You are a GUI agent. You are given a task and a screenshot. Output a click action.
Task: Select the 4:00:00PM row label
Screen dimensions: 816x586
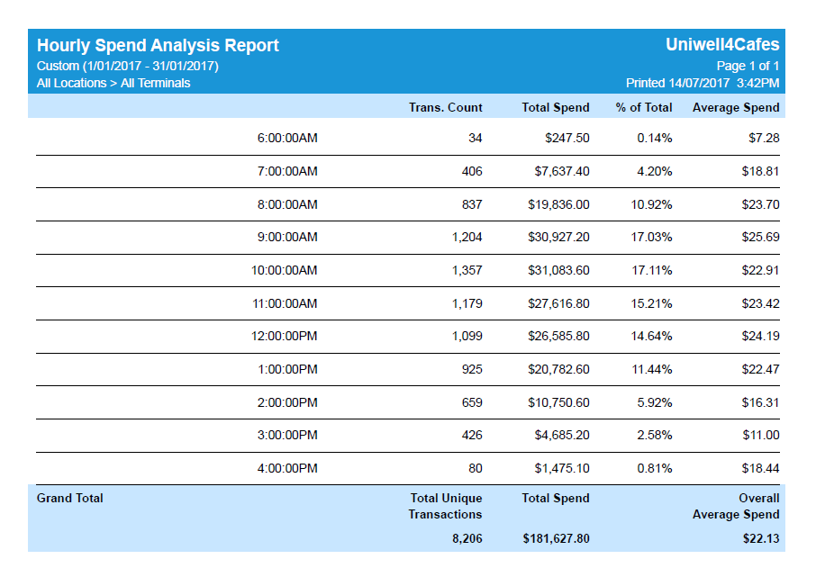point(286,468)
